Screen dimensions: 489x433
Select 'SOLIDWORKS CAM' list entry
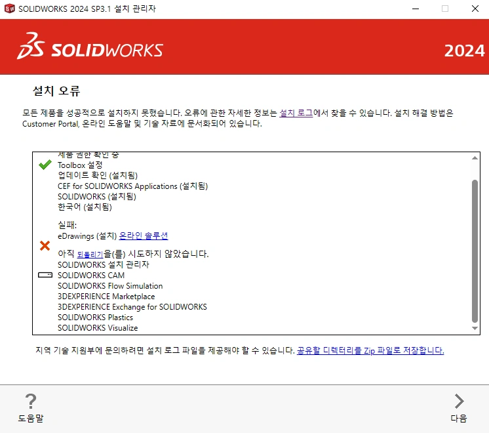tap(91, 276)
